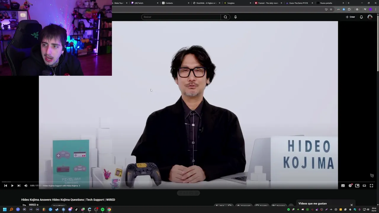The width and height of the screenshot is (379, 213).
Task: Open video player settings gear
Action: (x=350, y=185)
